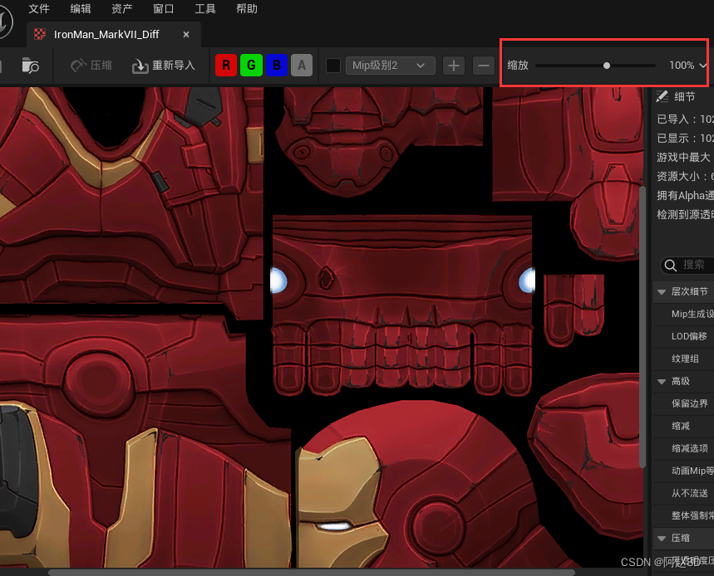Open the 帮助 menu
714x576 pixels.
click(x=246, y=8)
